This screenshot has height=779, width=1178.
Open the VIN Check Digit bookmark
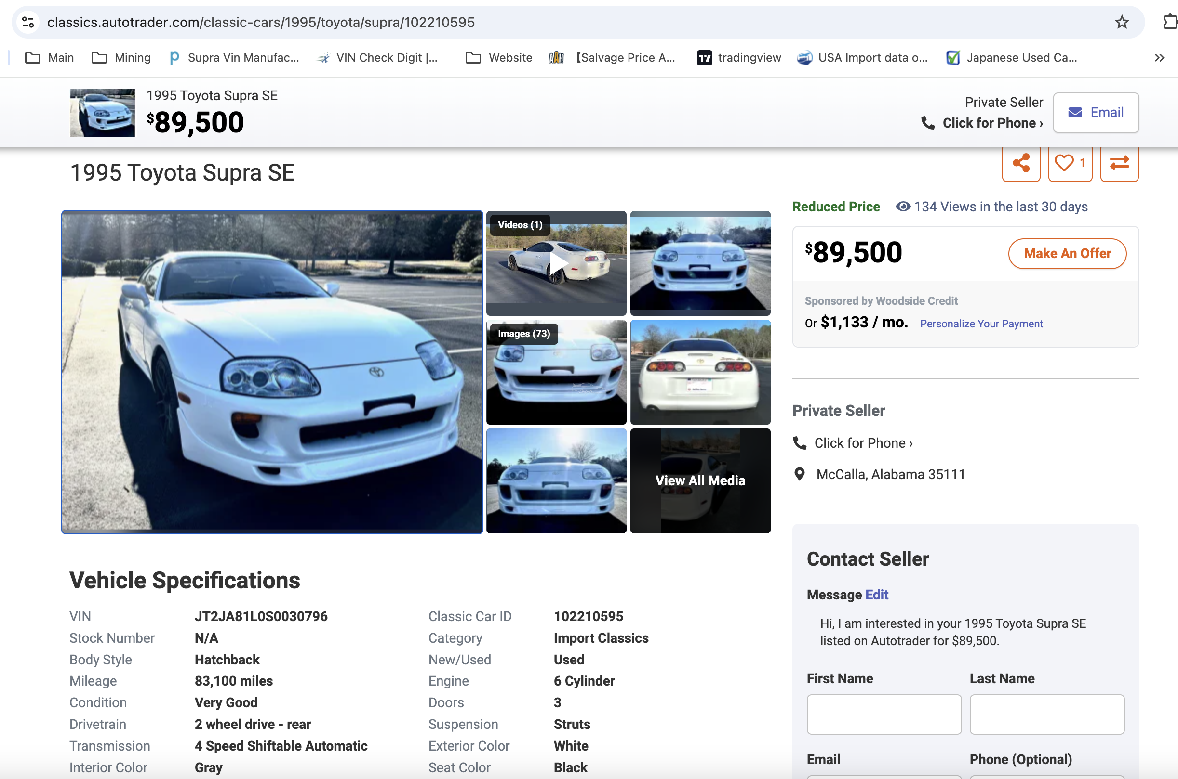tap(377, 58)
